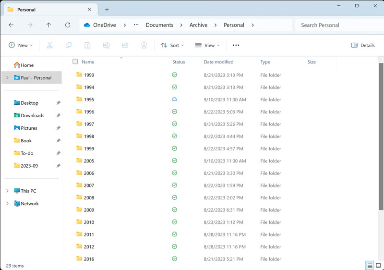Image resolution: width=384 pixels, height=270 pixels.
Task: Click the Delete trash can icon
Action: click(x=144, y=45)
